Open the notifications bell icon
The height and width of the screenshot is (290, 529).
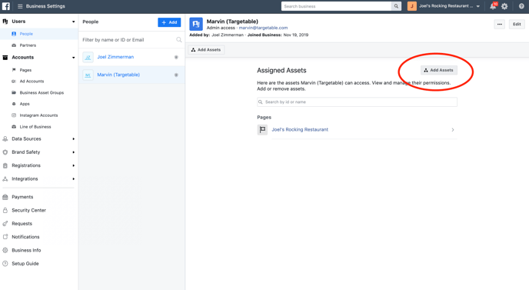click(x=493, y=6)
